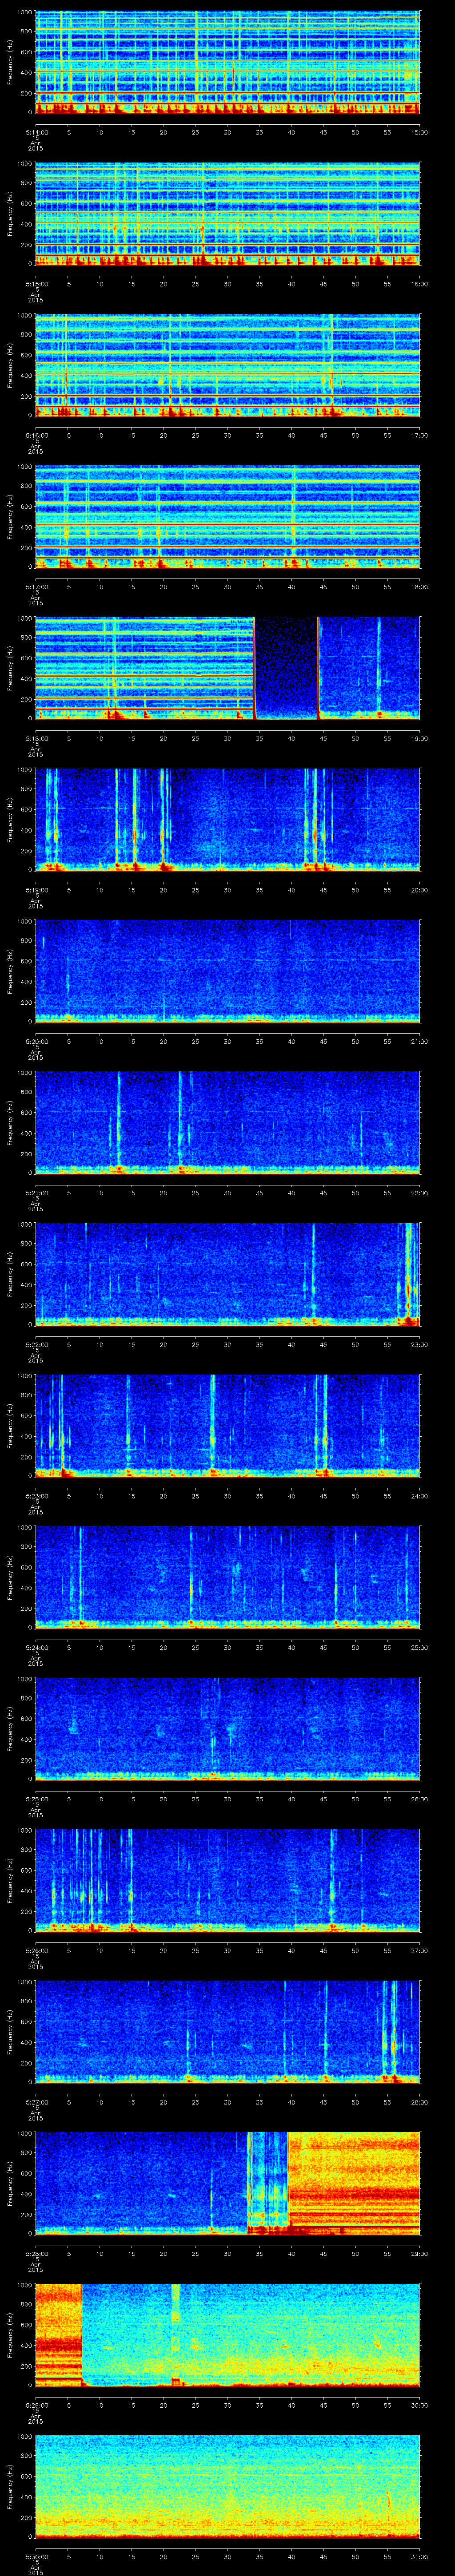The height and width of the screenshot is (2576, 455).
Task: Click the 5:17:00 start time label
Action: point(35,587)
